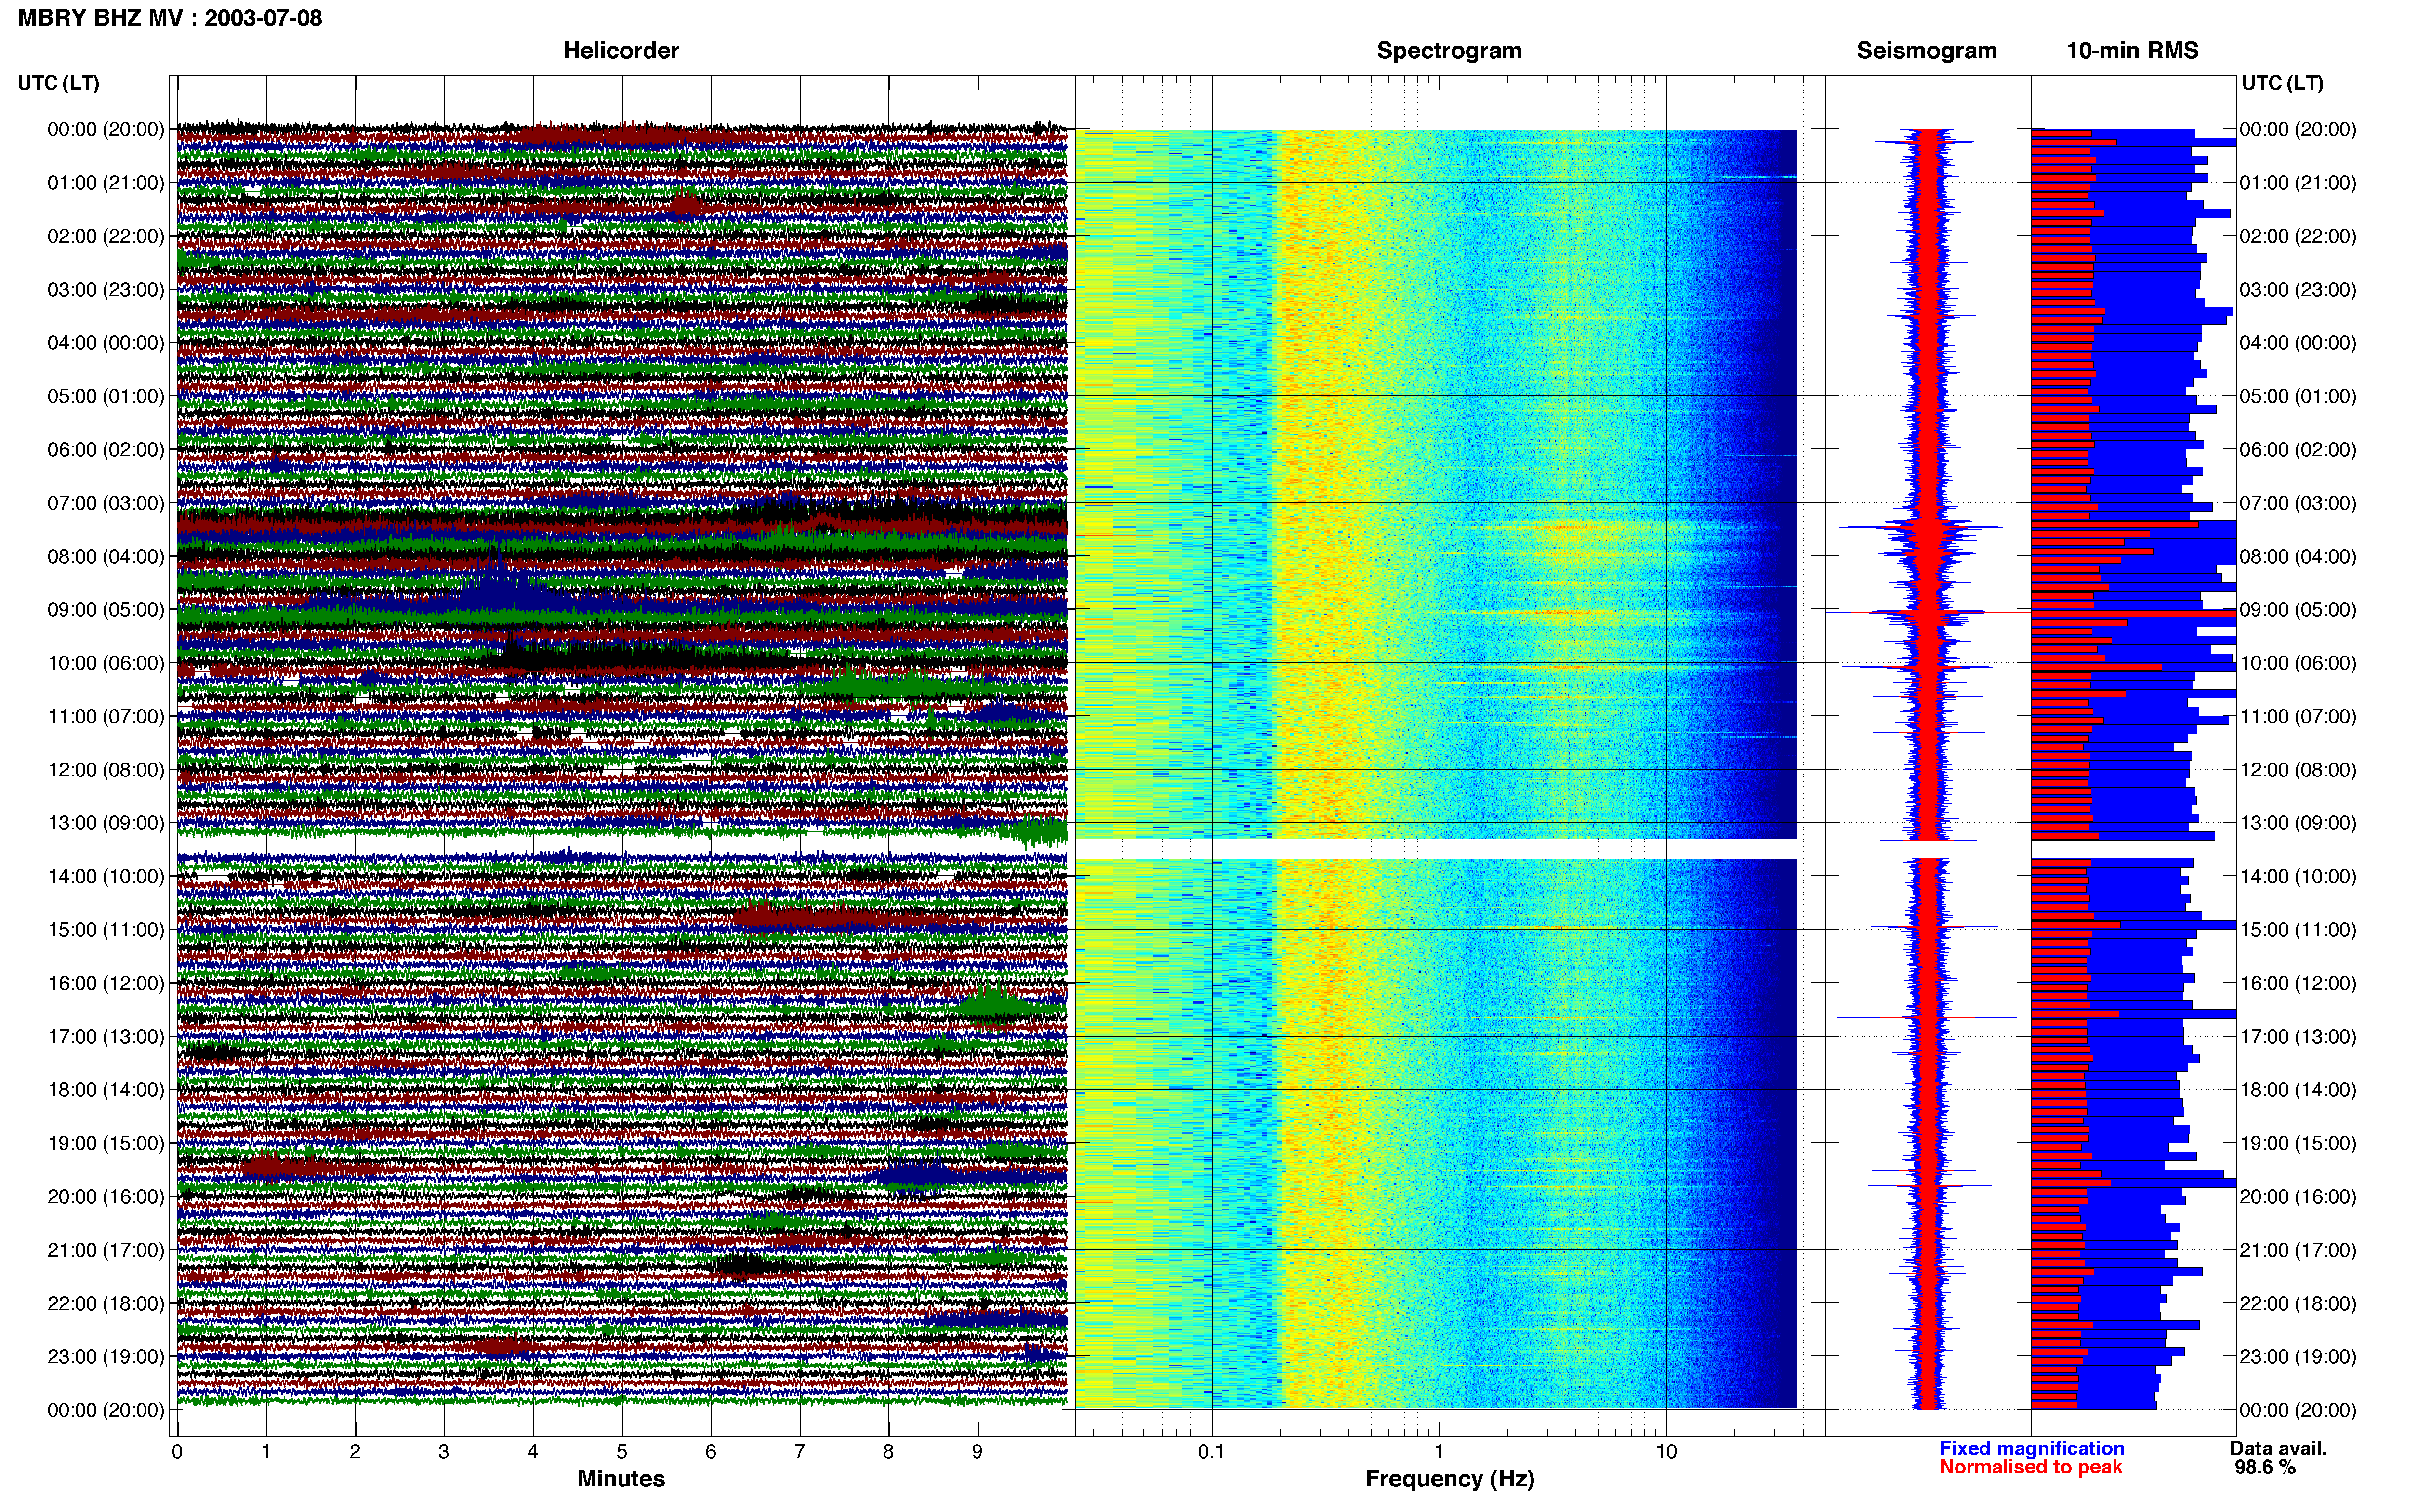Click the left 22:00 (18:00) time label

pyautogui.click(x=106, y=1304)
